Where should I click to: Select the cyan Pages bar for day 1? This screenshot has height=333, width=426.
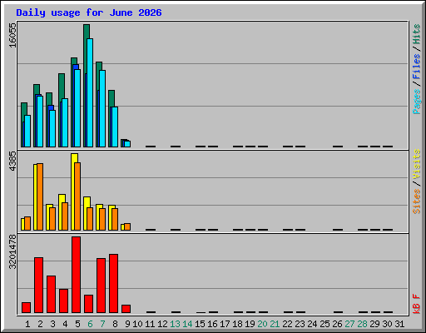[x=27, y=131]
